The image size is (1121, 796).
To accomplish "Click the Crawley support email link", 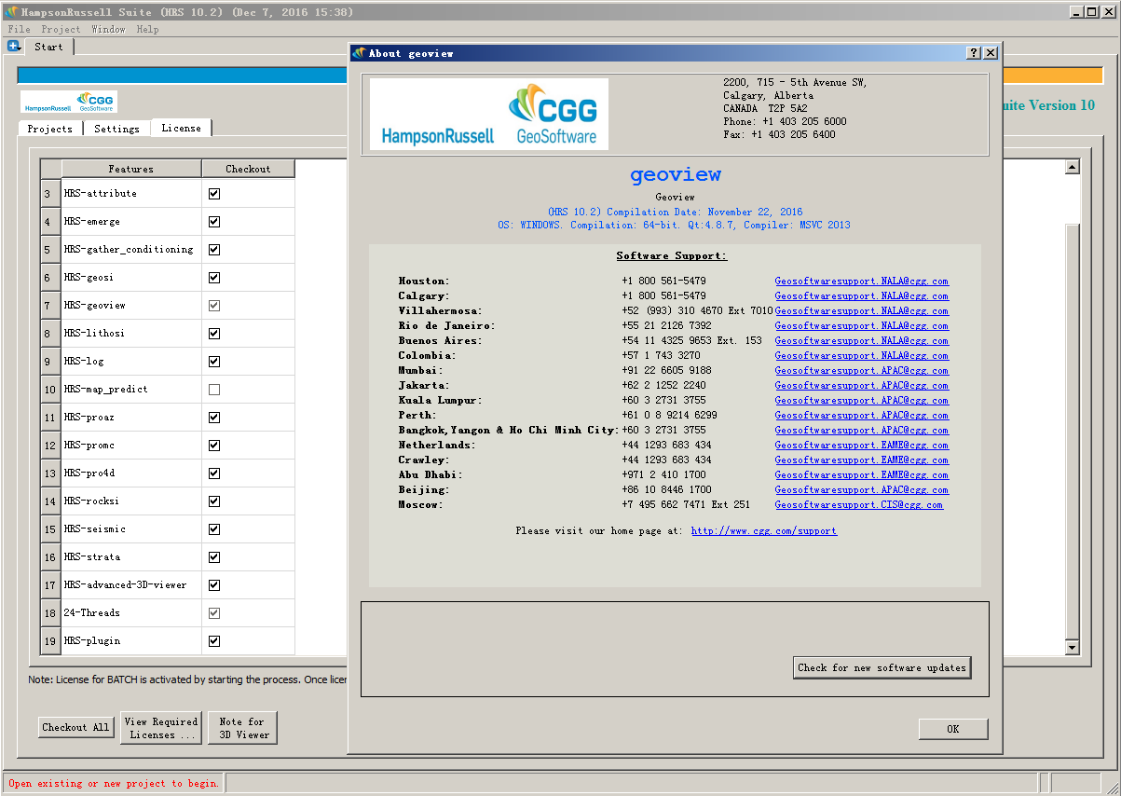I will (x=862, y=460).
